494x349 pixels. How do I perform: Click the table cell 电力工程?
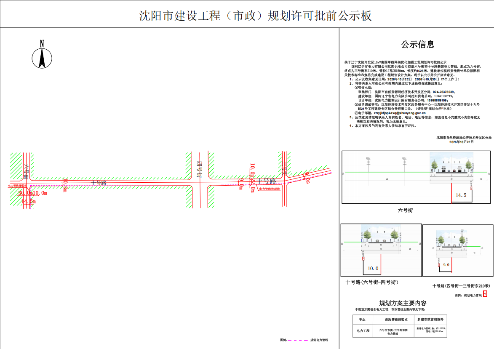363,331
